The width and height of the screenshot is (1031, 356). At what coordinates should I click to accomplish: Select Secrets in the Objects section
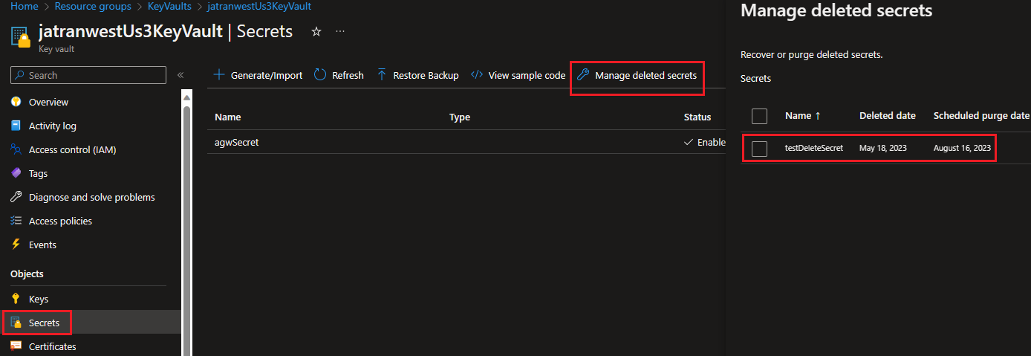[44, 323]
